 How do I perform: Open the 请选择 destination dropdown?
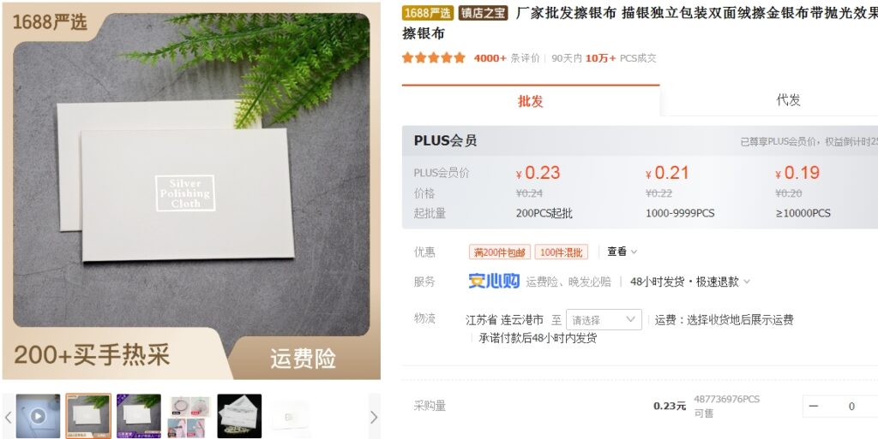604,319
